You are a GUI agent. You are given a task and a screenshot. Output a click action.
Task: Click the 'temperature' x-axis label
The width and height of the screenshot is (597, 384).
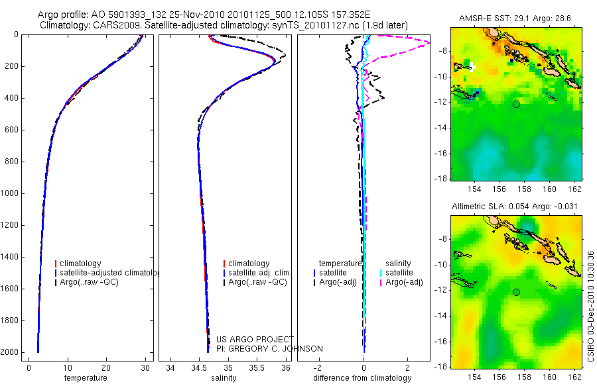tap(86, 378)
